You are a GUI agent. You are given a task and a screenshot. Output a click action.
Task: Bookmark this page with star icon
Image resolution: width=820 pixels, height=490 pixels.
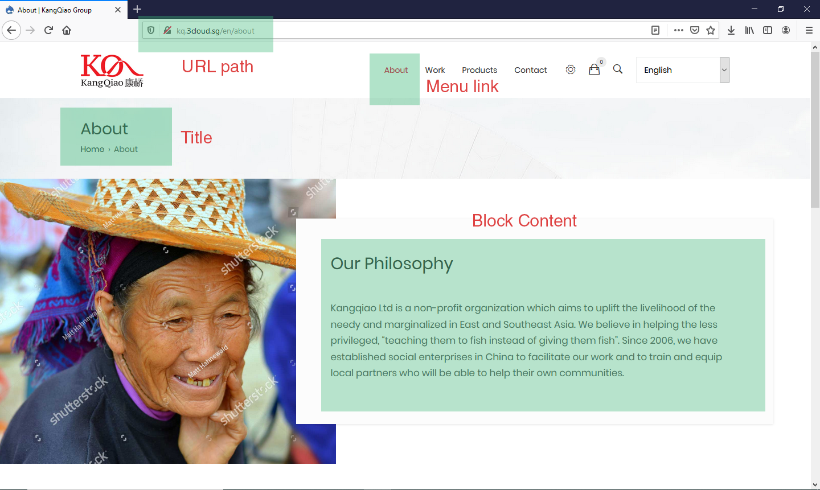pyautogui.click(x=711, y=30)
